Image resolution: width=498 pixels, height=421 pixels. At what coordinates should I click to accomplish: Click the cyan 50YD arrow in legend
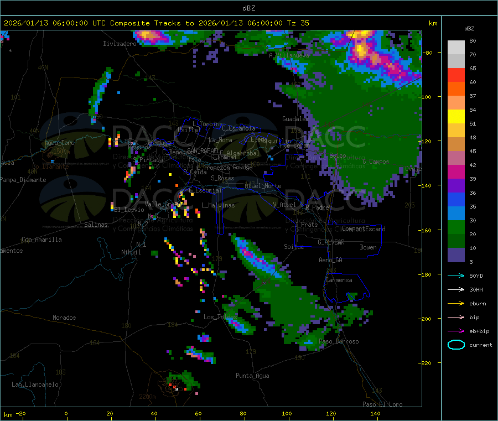(x=456, y=276)
